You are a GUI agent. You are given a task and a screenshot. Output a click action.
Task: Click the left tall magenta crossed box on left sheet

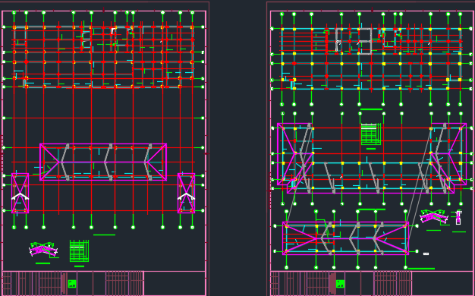tap(20, 193)
